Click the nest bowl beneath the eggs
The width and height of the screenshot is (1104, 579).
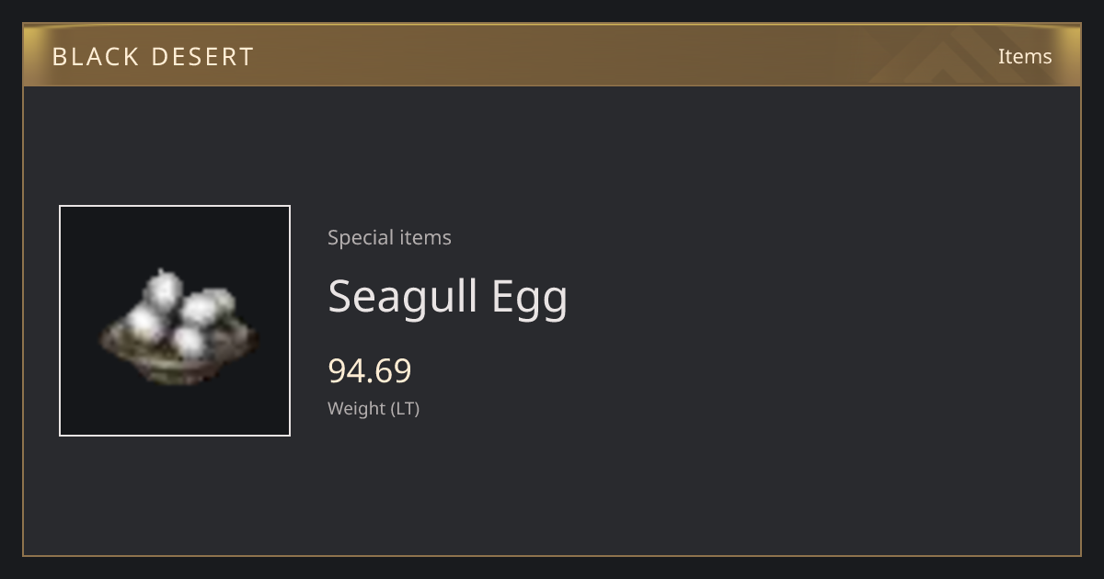click(179, 358)
